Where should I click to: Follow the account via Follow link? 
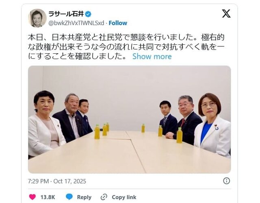[118, 23]
